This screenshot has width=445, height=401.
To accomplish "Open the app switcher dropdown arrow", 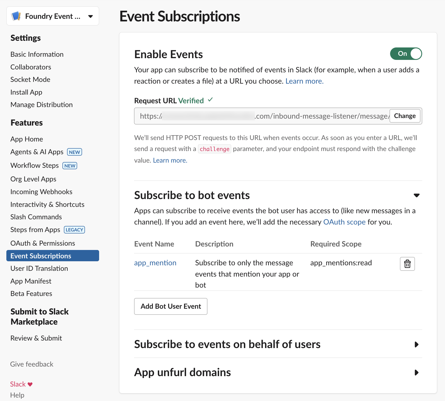I will (x=91, y=16).
